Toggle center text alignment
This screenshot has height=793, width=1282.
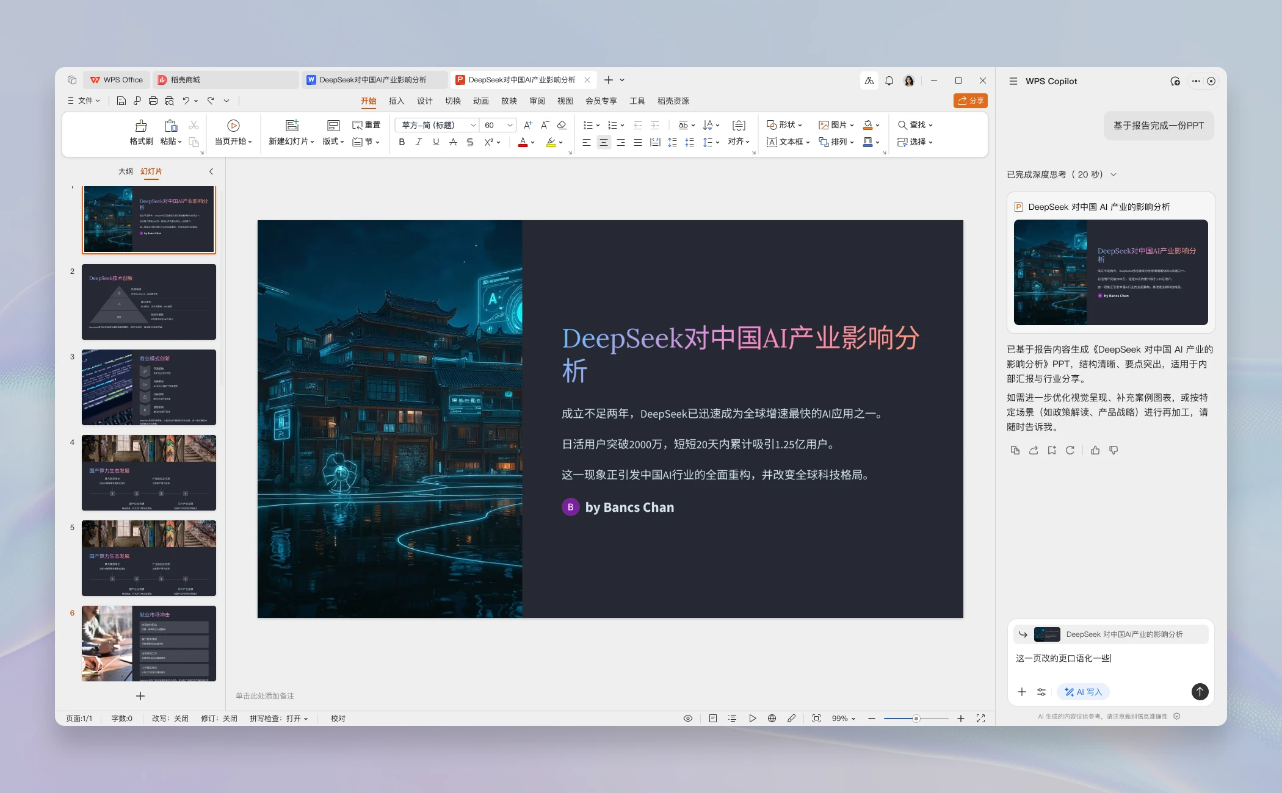point(603,142)
